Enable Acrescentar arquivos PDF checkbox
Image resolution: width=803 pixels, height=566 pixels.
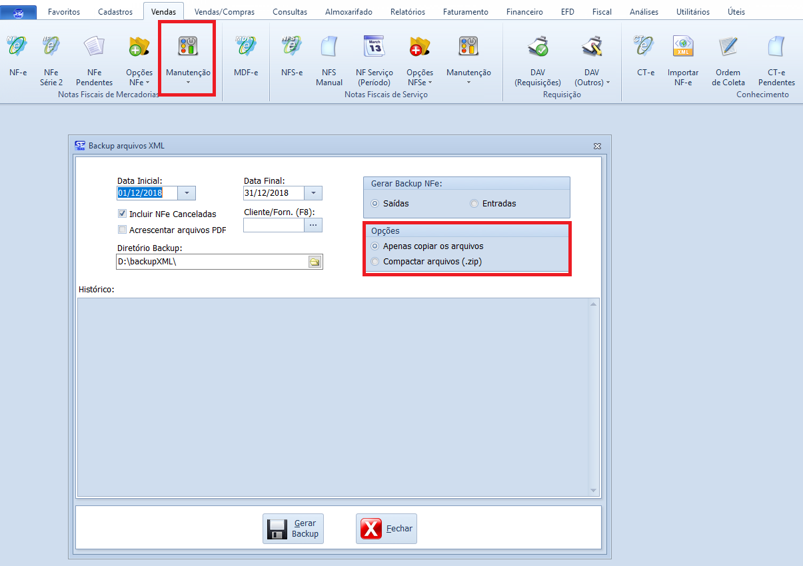pyautogui.click(x=122, y=230)
